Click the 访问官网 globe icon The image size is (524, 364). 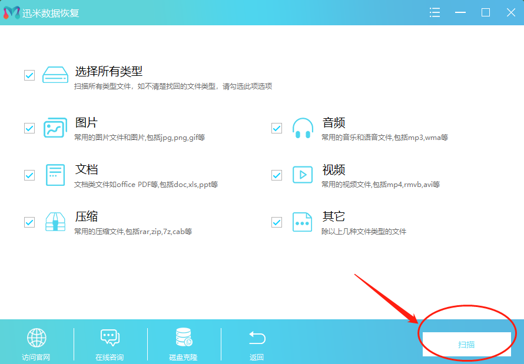(37, 337)
